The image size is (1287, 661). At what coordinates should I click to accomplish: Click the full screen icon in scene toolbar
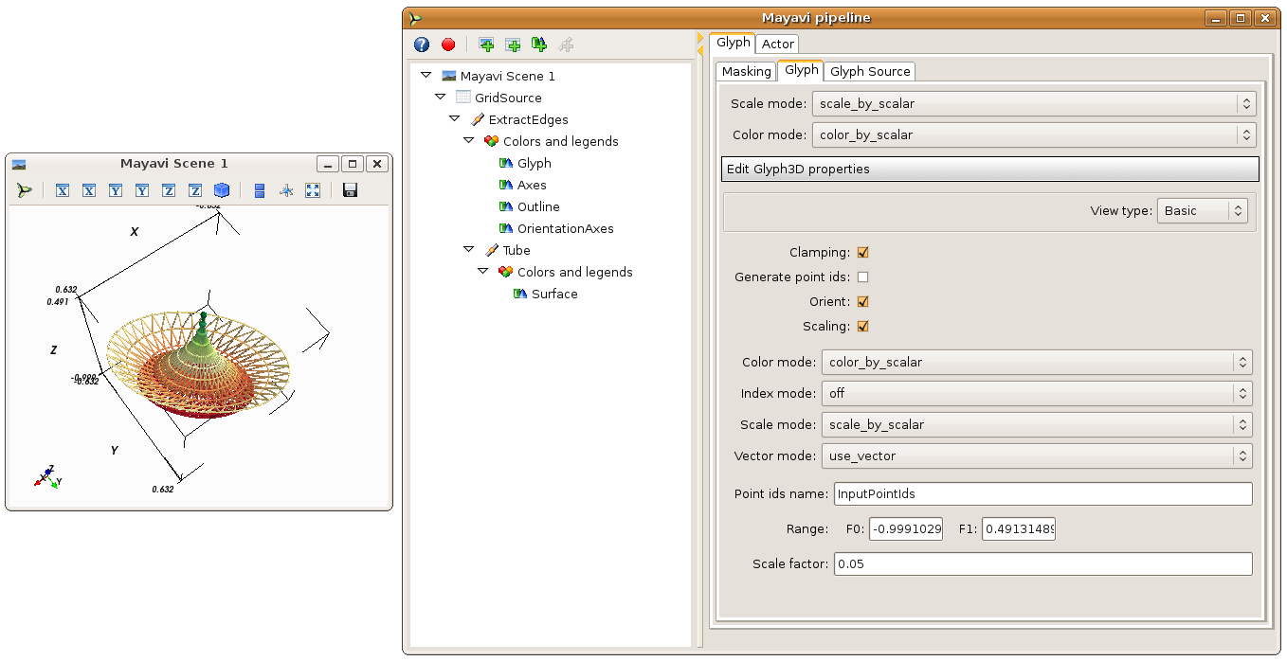[x=313, y=190]
